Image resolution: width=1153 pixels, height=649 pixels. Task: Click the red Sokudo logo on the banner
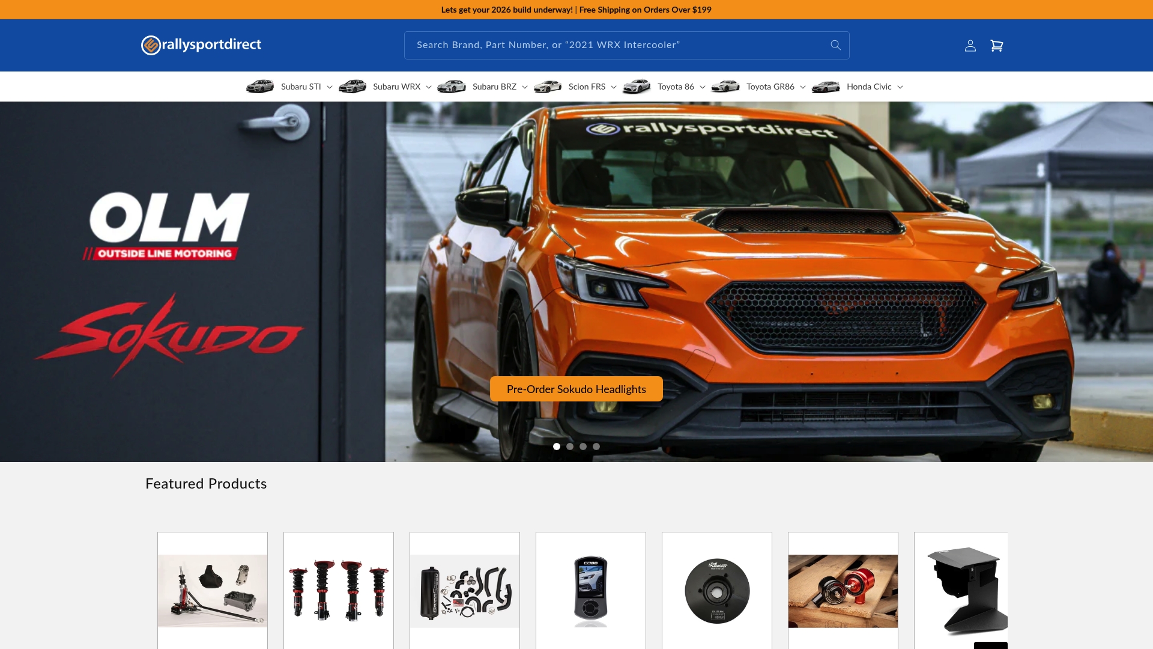(x=169, y=335)
